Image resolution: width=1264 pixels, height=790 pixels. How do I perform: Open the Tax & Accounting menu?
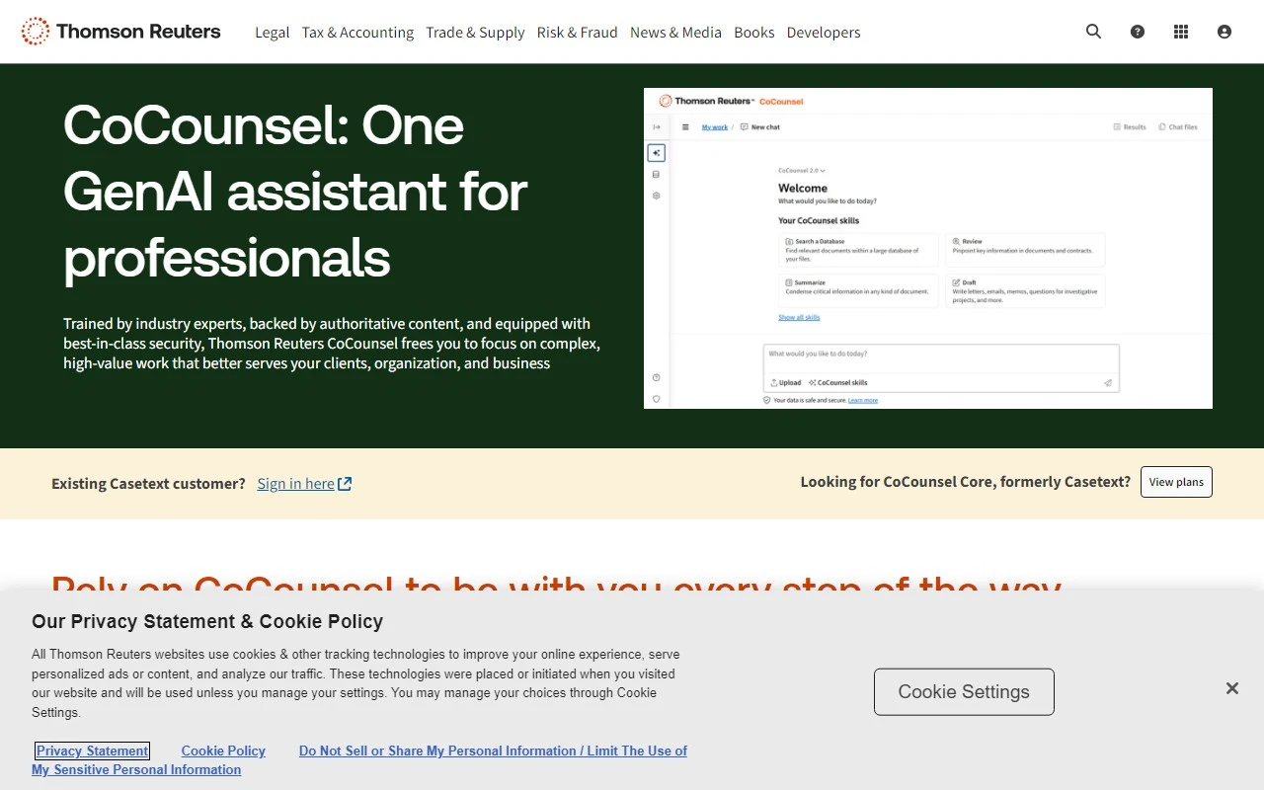coord(357,33)
